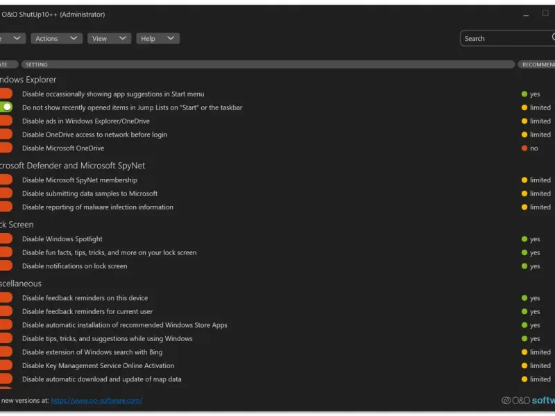Image resolution: width=555 pixels, height=416 pixels.
Task: Toggle Disable Microsoft SpyNet membership switch
Action: coord(6,180)
